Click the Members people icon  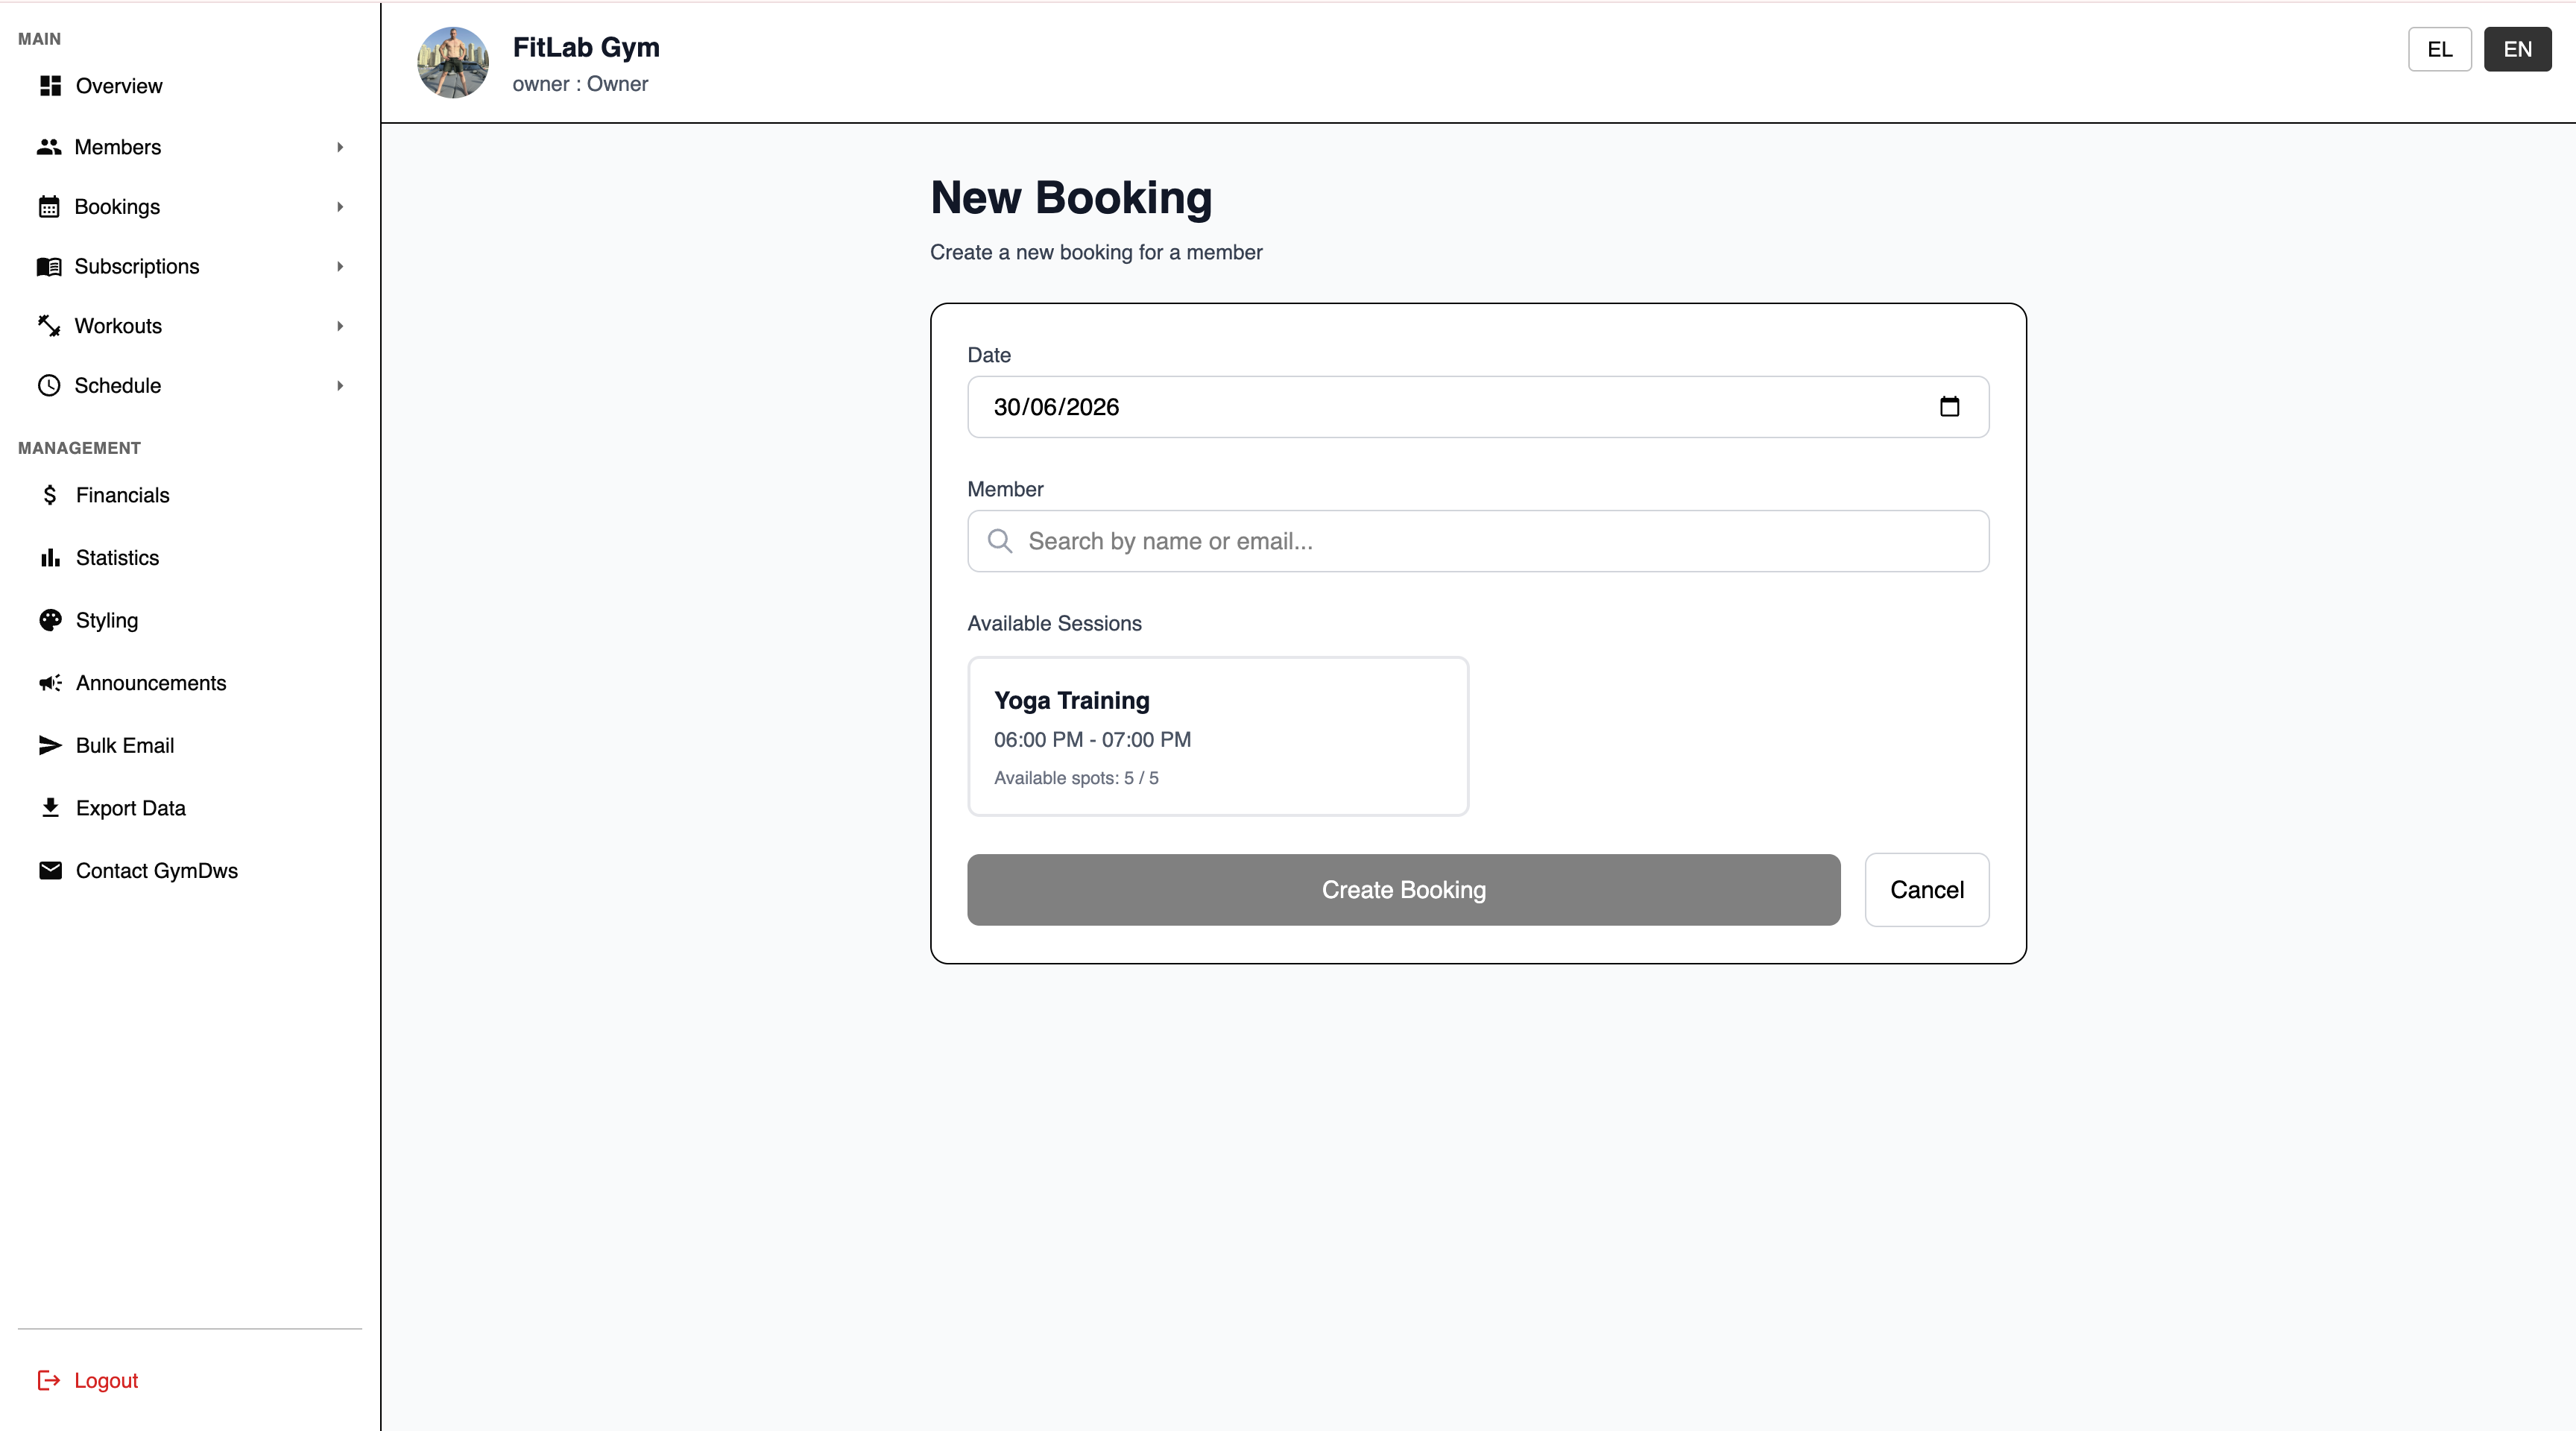click(49, 147)
